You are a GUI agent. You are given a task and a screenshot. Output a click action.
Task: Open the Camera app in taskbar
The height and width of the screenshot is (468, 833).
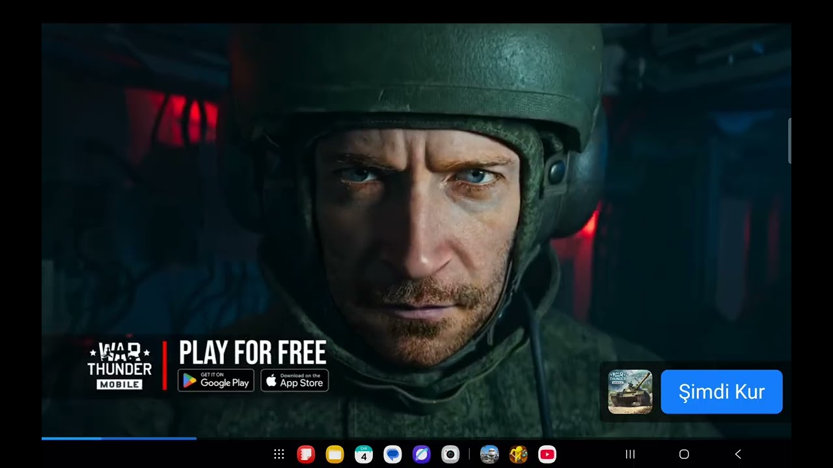(x=450, y=454)
